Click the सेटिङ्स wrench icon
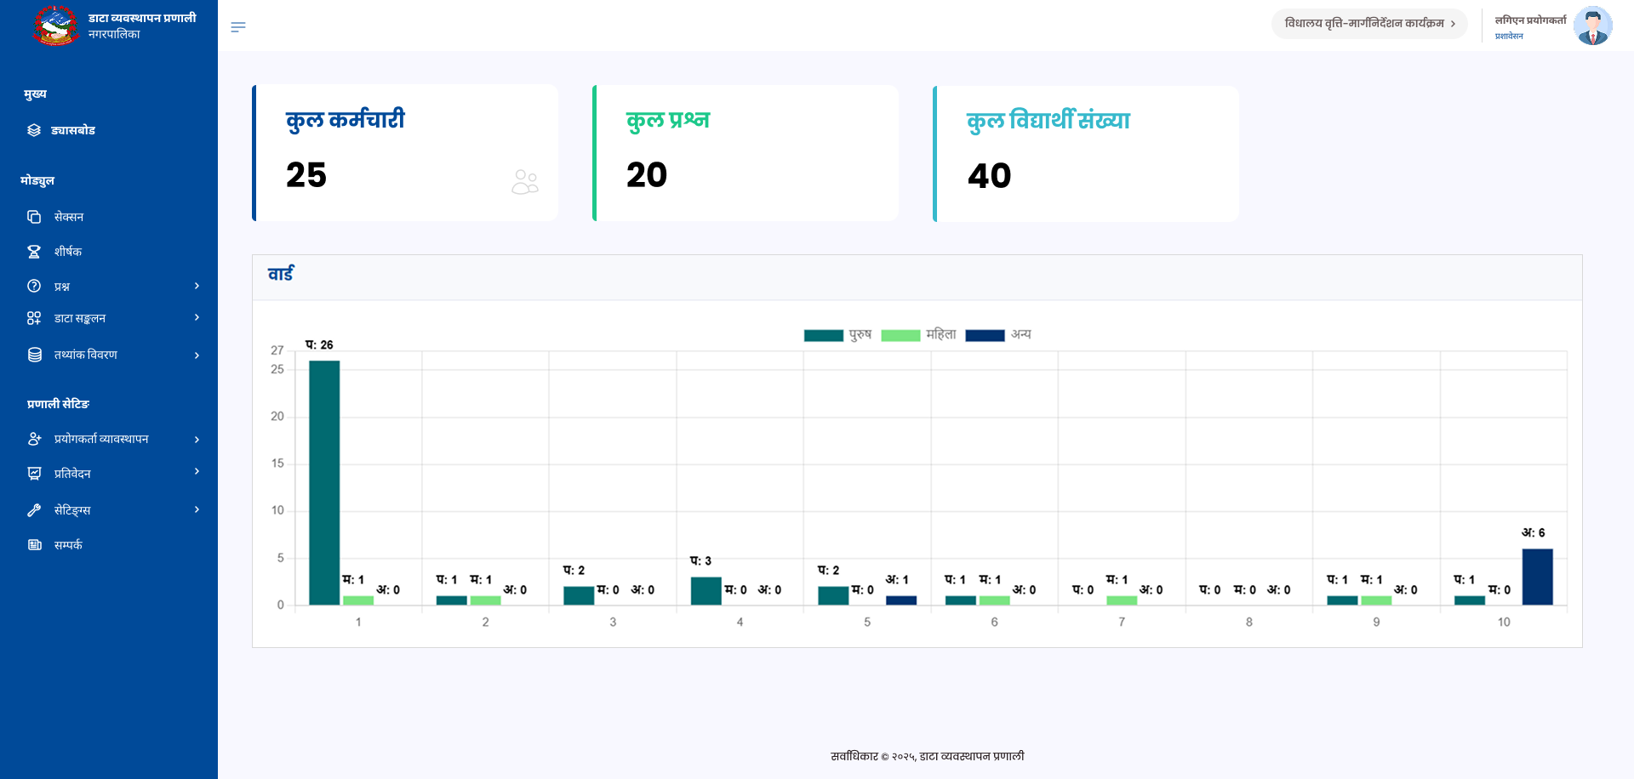Screen dimensions: 1634x779 tap(33, 509)
